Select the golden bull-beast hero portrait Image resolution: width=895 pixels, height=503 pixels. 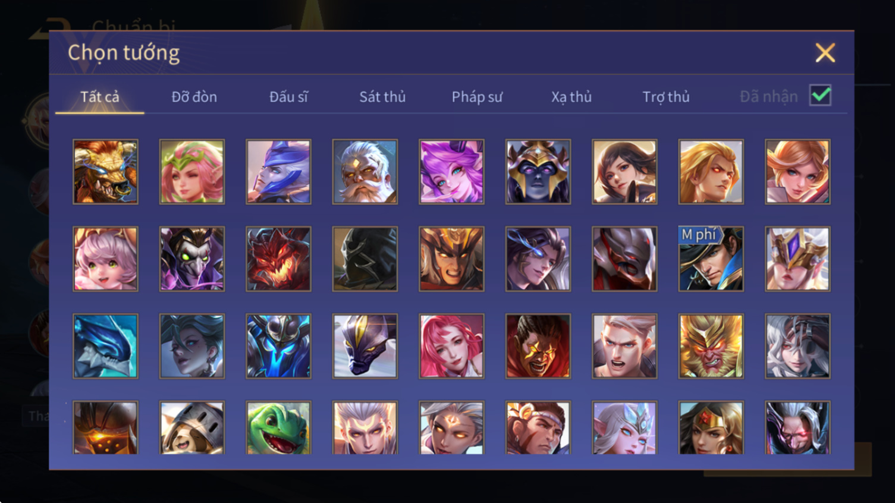pyautogui.click(x=105, y=172)
